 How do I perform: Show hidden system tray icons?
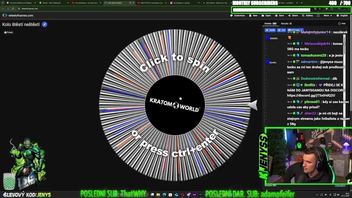coord(318,195)
